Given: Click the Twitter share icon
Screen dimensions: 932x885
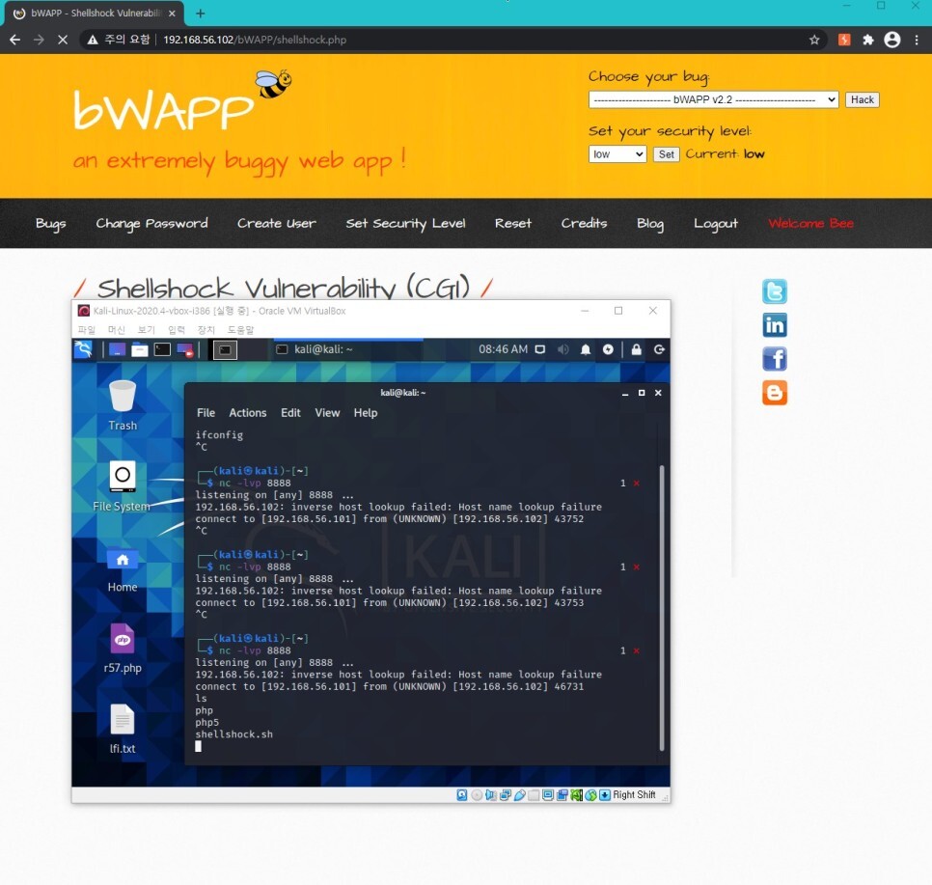Looking at the screenshot, I should (775, 291).
